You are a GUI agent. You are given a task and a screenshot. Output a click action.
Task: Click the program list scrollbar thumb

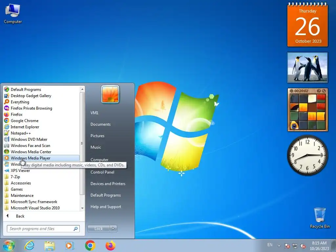tap(82, 143)
